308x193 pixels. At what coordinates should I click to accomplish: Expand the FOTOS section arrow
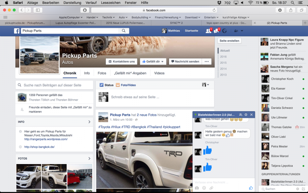89,159
